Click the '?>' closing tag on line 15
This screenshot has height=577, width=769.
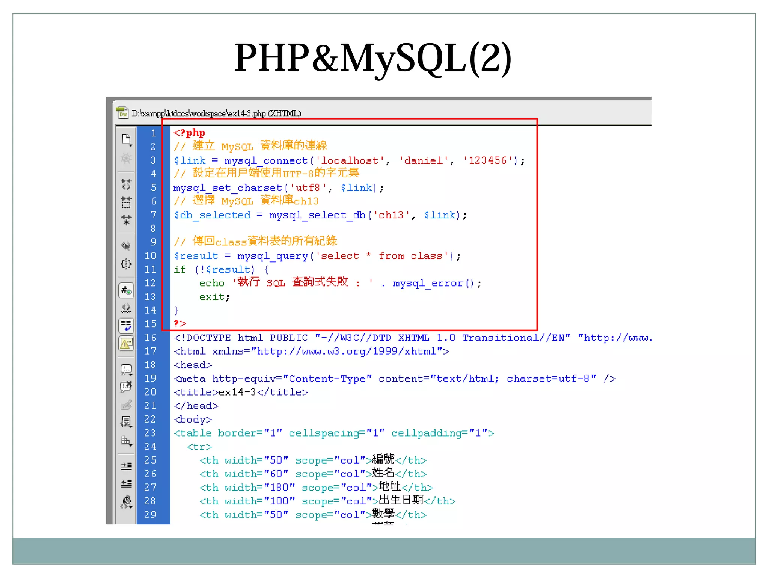click(x=180, y=323)
